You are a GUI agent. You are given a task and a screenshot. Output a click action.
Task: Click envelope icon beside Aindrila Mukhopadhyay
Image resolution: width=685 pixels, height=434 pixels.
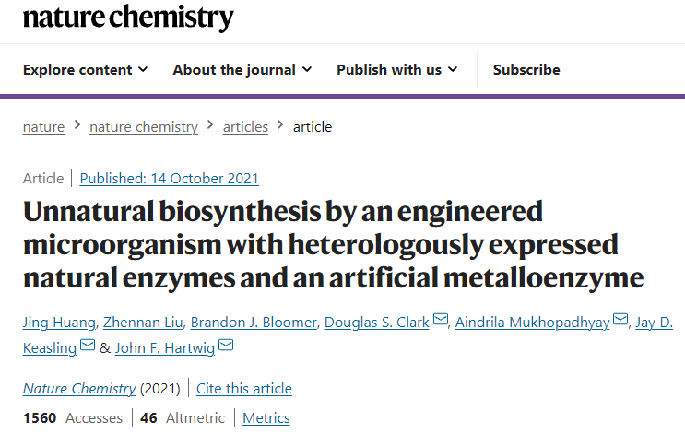click(x=621, y=321)
